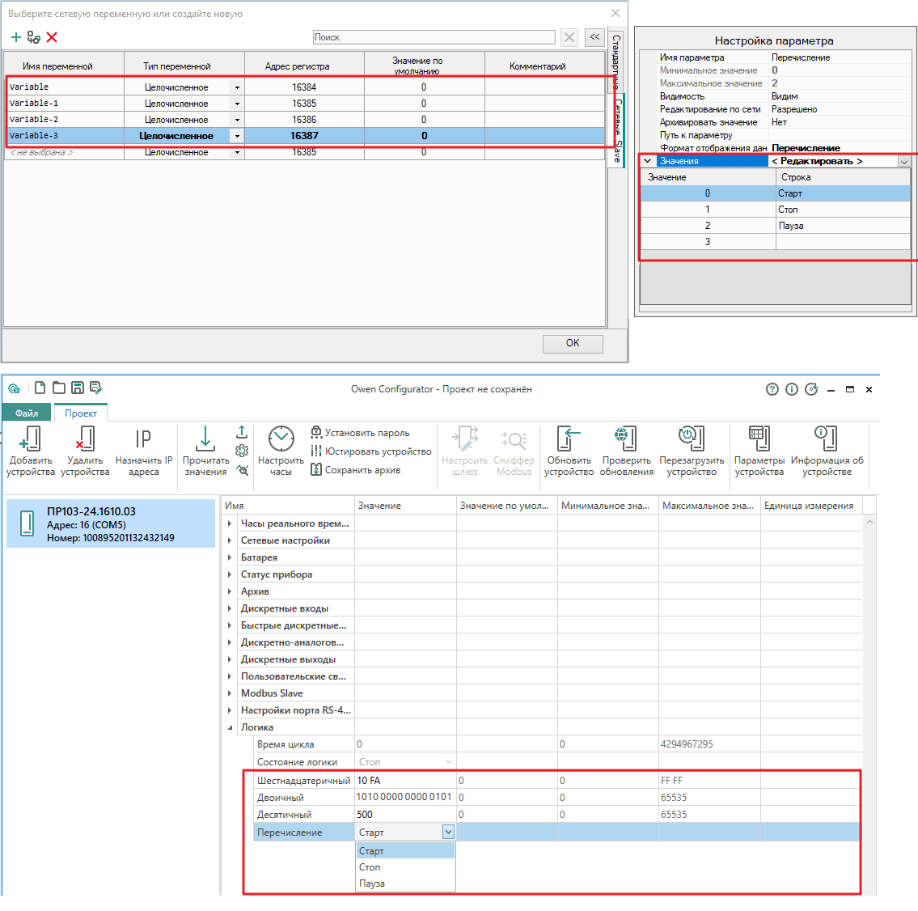Viewport: 918px width, 911px height.
Task: Click Обновить устройство icon
Action: coord(569,439)
